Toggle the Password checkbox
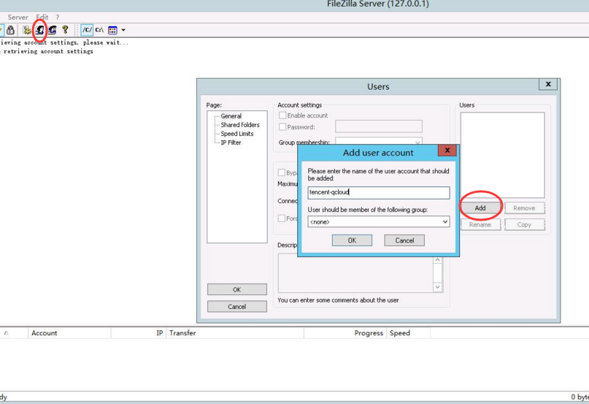Screen dimensions: 589x404 point(282,127)
